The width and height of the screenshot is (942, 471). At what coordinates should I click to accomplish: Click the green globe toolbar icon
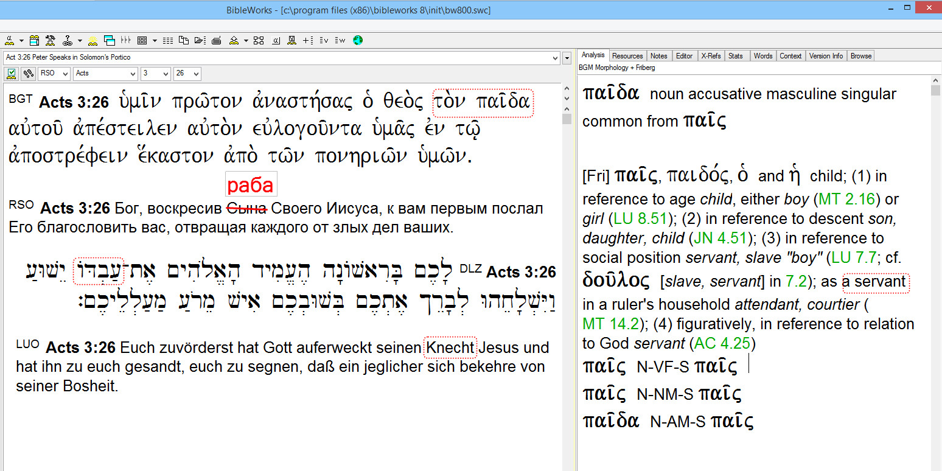click(357, 40)
